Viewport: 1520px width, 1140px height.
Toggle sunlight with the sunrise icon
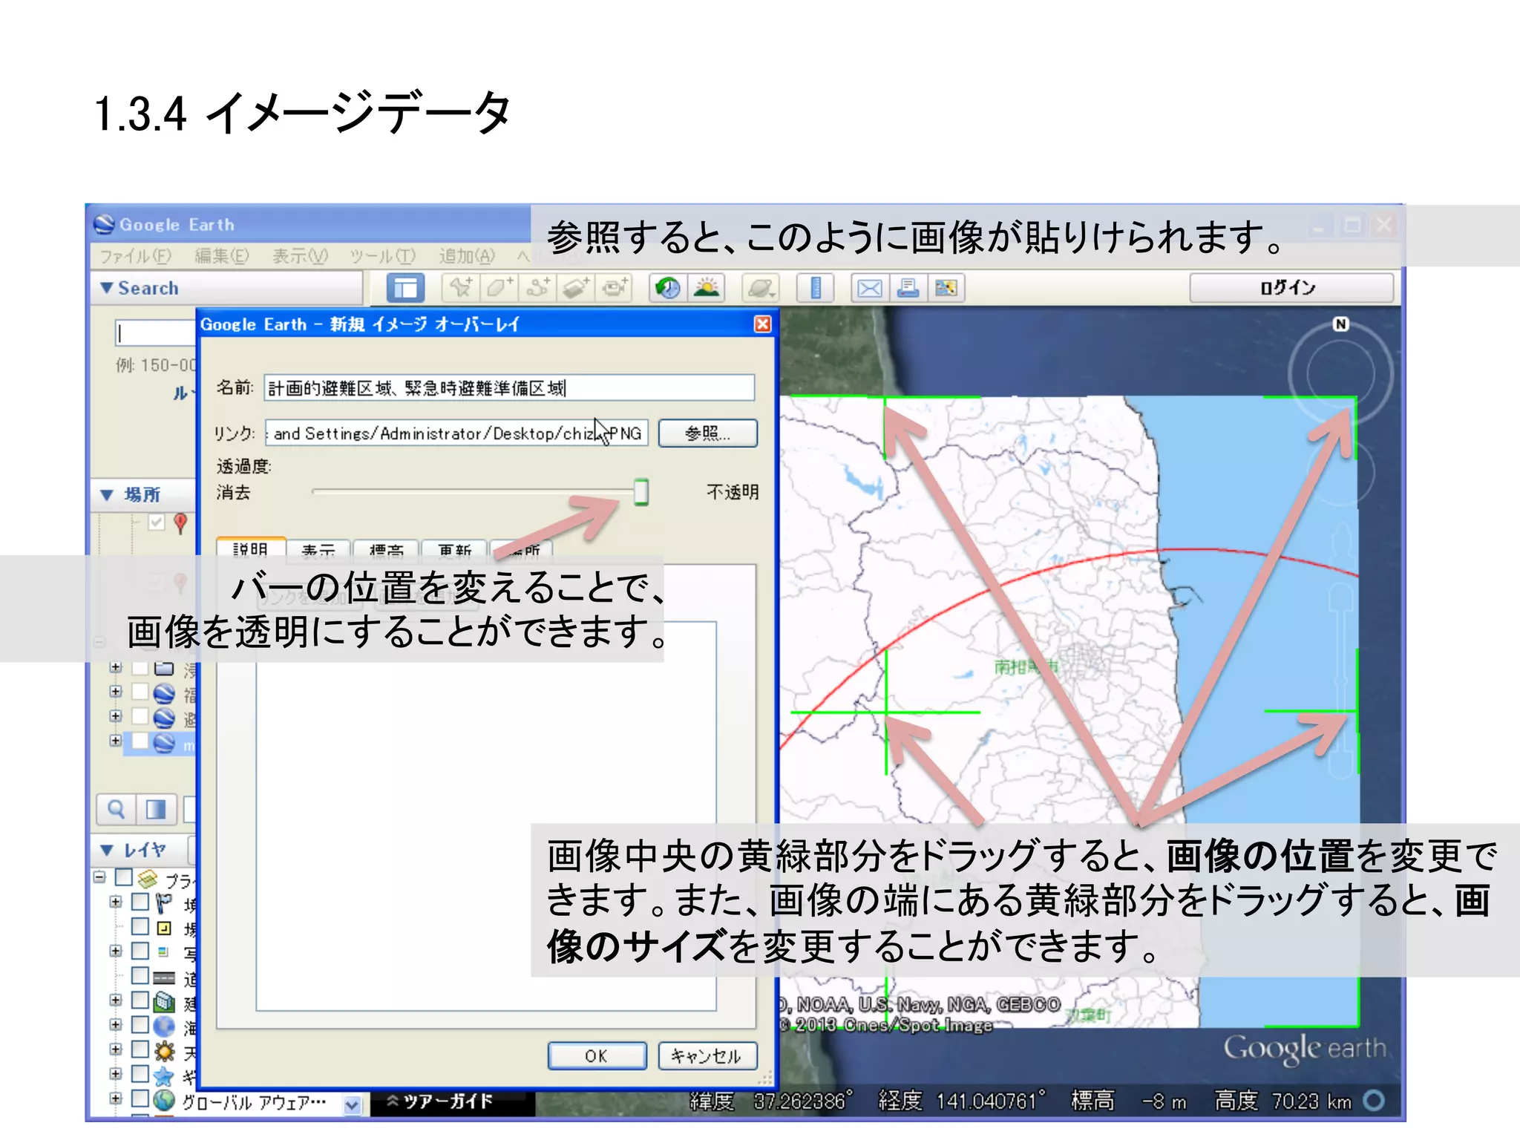click(707, 288)
